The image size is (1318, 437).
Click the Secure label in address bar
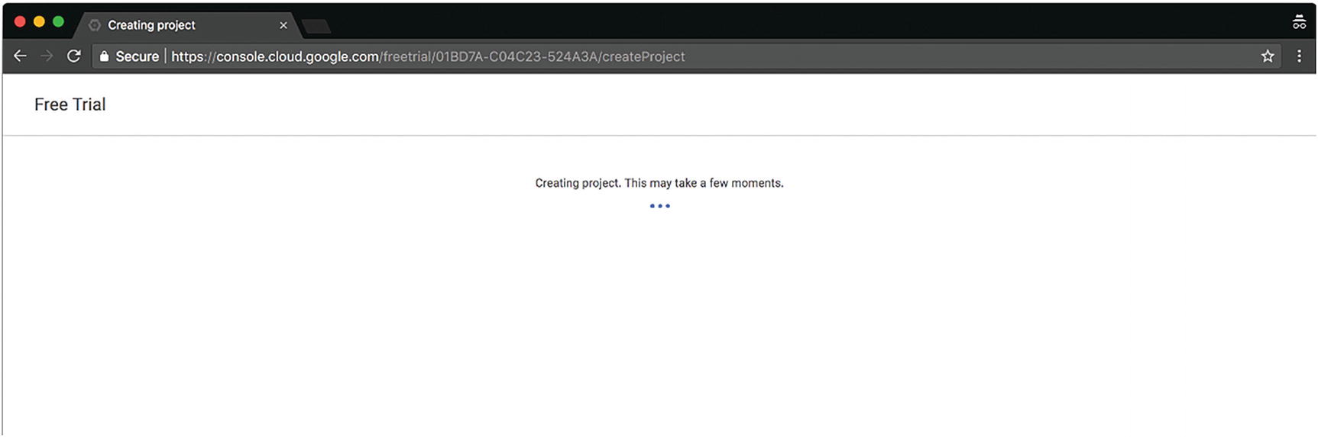click(137, 56)
